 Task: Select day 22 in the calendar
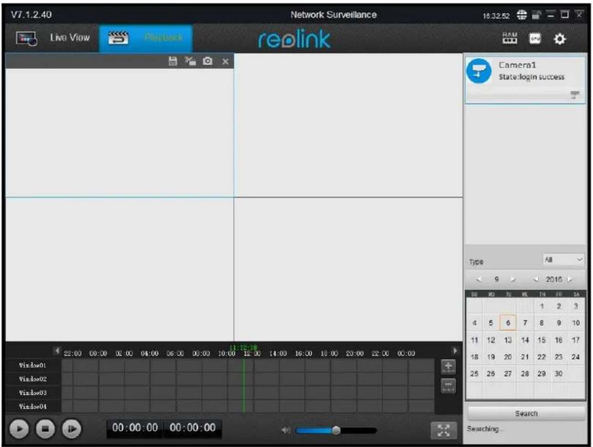pos(541,357)
